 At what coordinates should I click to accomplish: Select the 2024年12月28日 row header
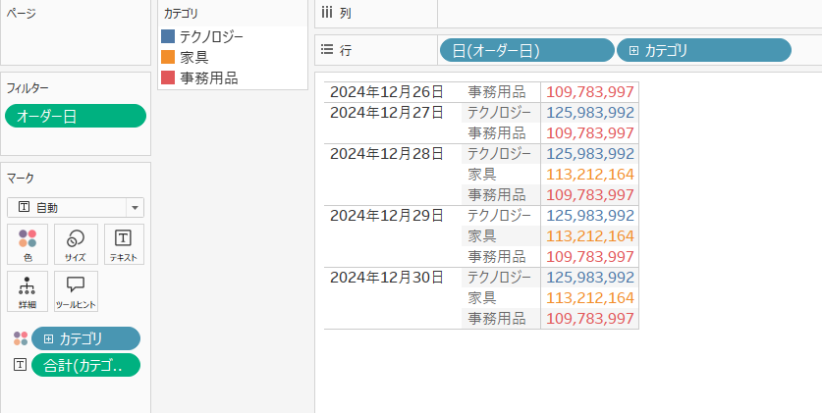pos(387,154)
